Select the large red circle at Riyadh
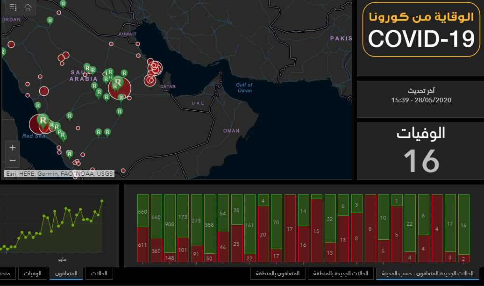Image resolution: width=484 pixels, height=286 pixels. pyautogui.click(x=120, y=88)
